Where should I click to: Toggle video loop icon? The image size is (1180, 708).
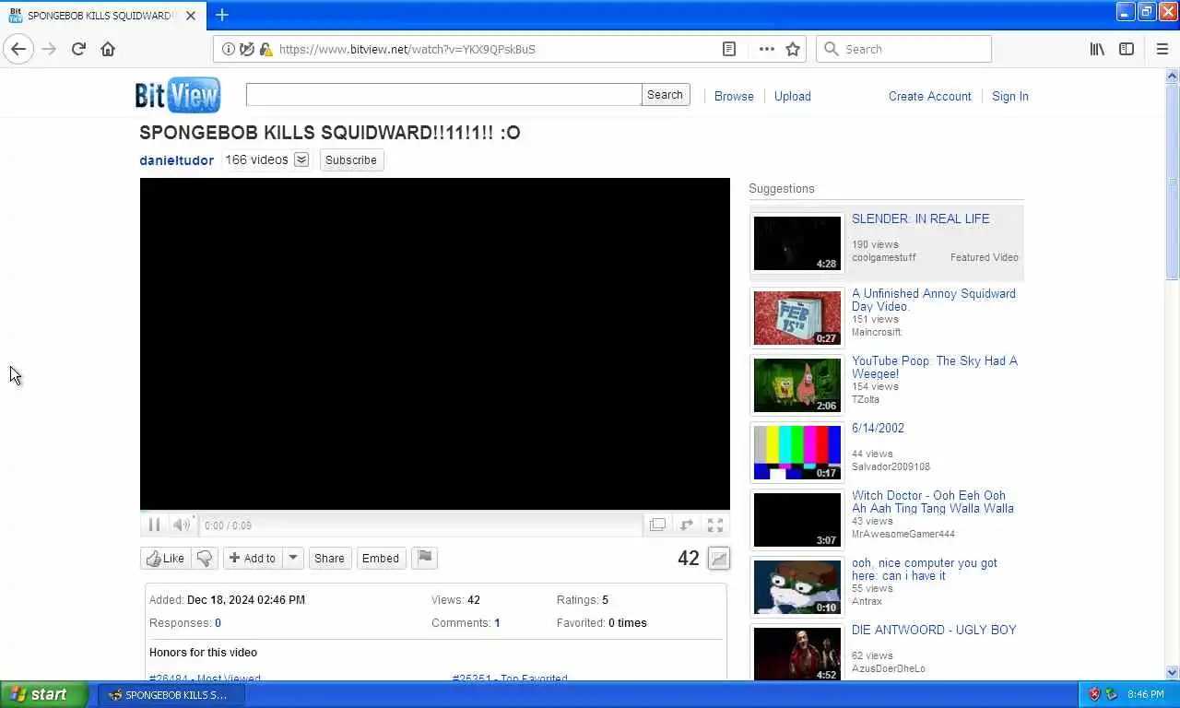[x=686, y=525]
